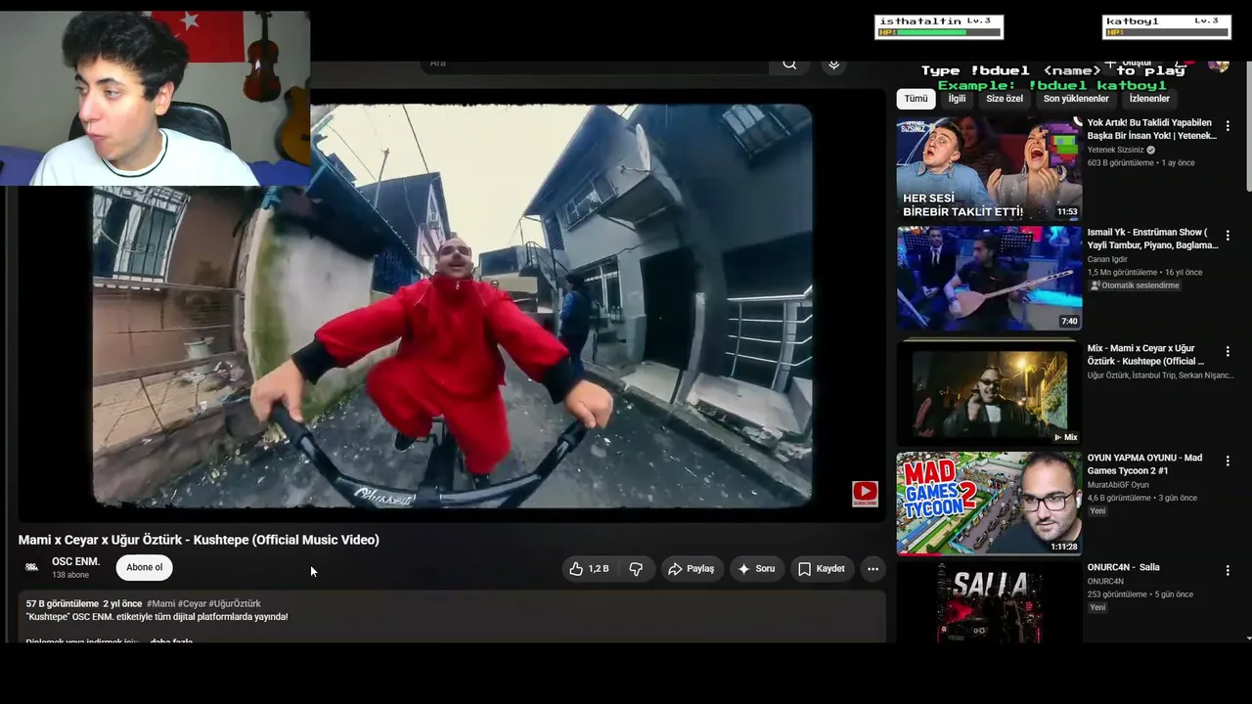Click the magnifier search button
Screen dimensions: 1252x704
pyautogui.click(x=789, y=65)
